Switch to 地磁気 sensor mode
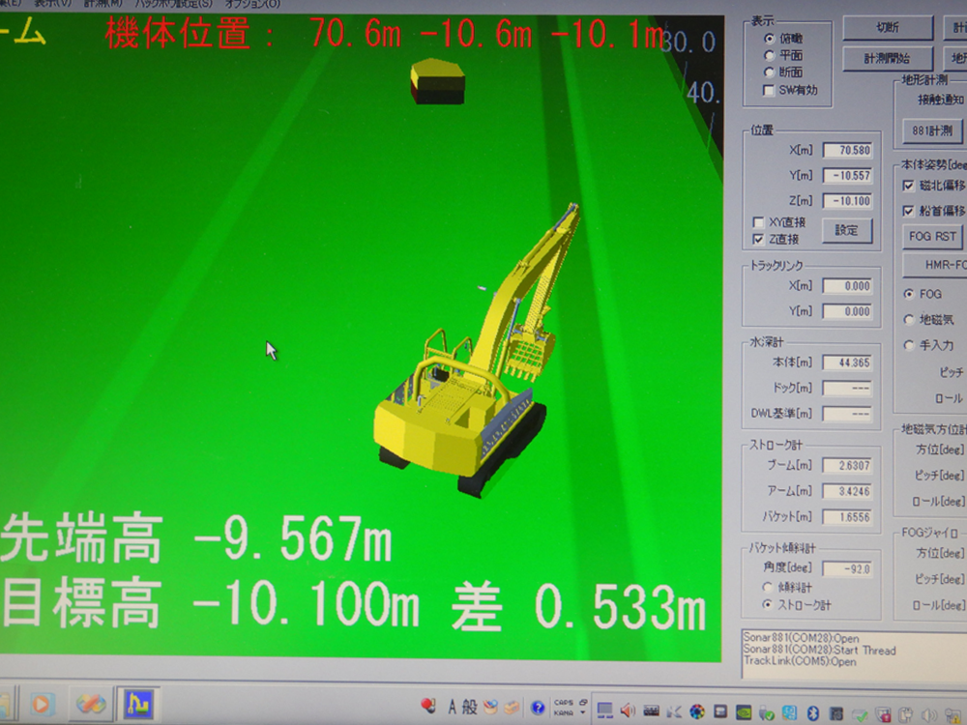Image resolution: width=967 pixels, height=725 pixels. (x=909, y=319)
